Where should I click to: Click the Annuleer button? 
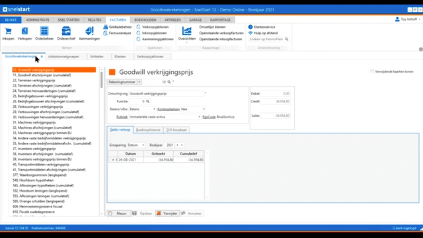click(x=192, y=214)
